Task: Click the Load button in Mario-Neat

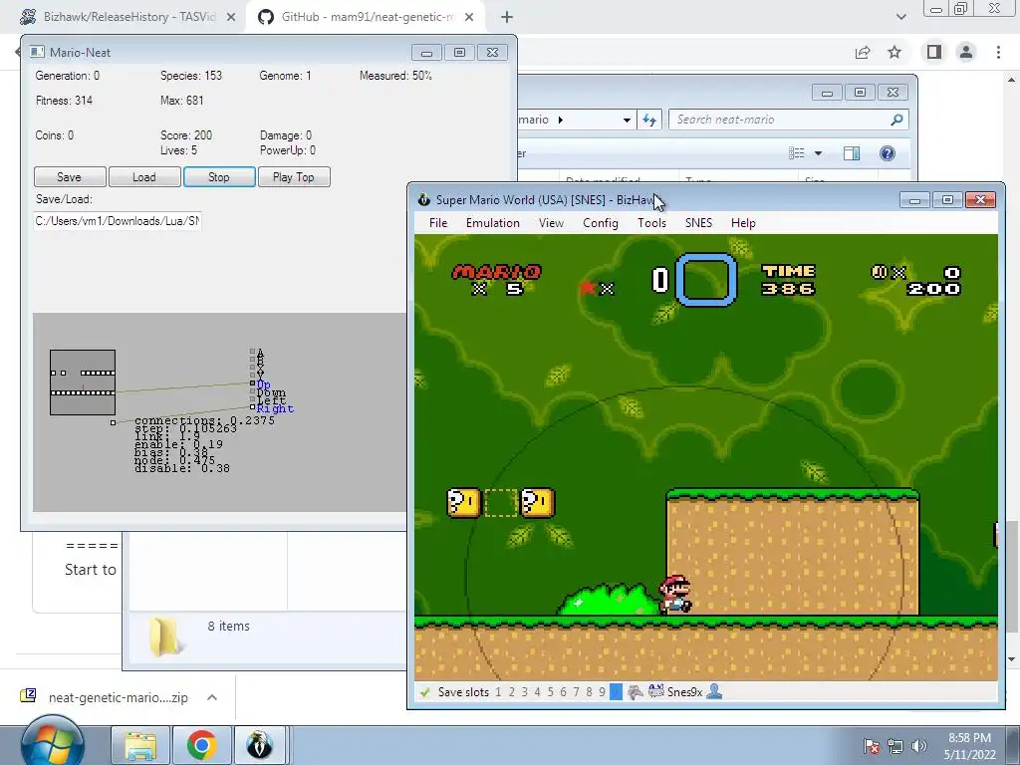Action: 143,177
